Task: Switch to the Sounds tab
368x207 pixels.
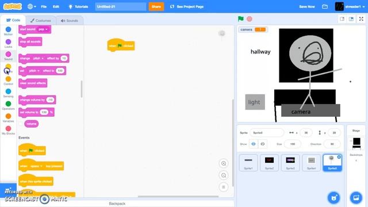Action: click(69, 21)
